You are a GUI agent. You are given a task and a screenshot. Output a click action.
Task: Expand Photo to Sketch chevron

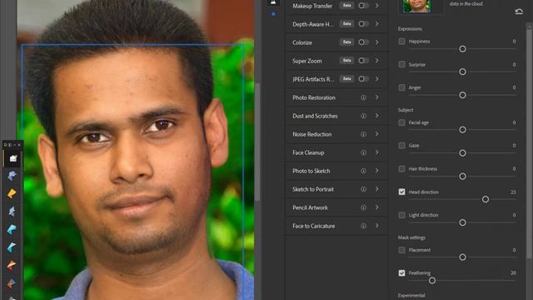pos(377,171)
